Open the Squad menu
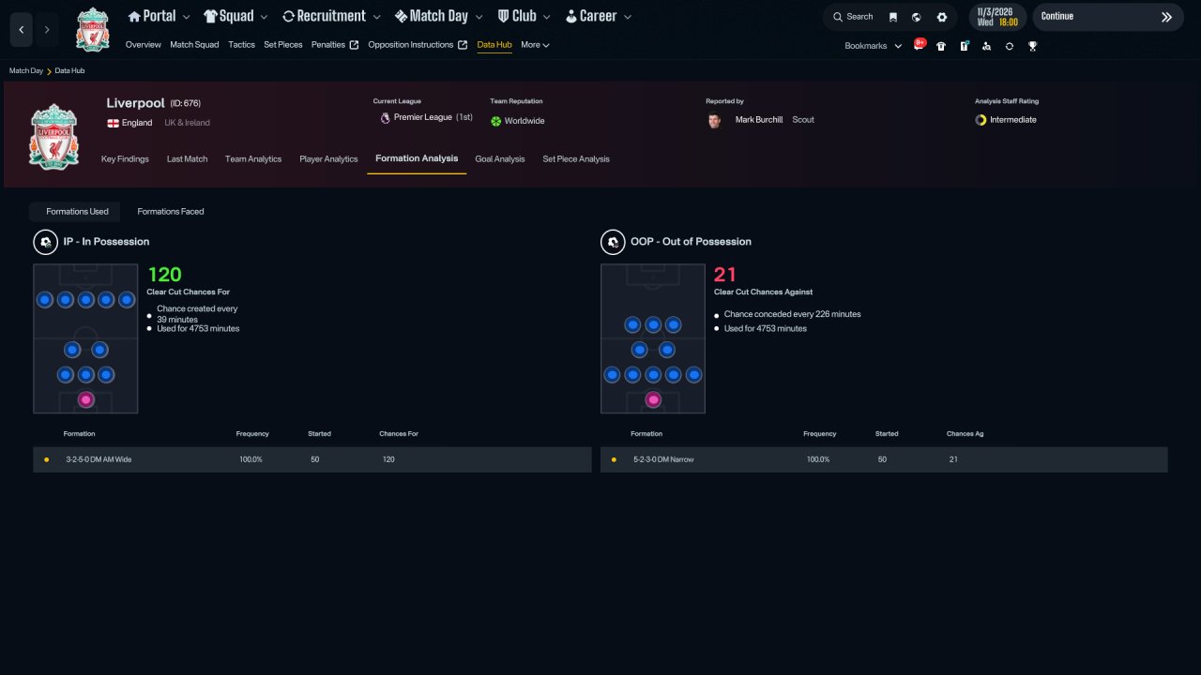 click(236, 16)
